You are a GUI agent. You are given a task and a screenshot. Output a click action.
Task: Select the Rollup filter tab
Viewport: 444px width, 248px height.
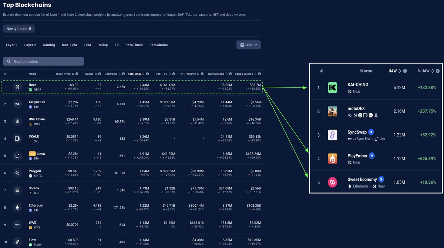(102, 45)
